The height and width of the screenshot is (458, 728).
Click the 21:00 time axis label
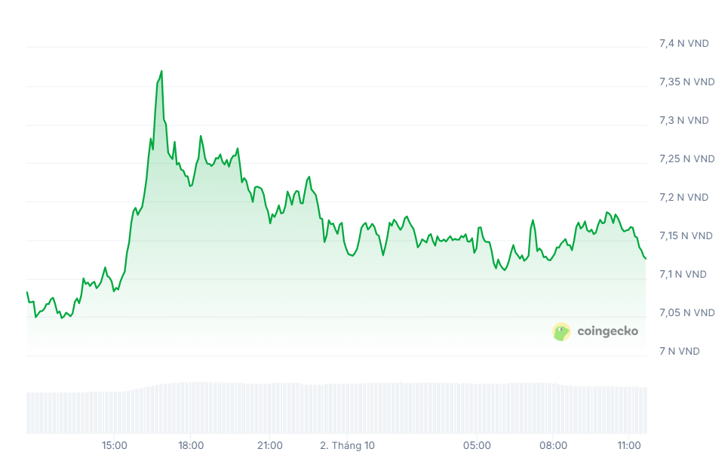click(x=270, y=445)
